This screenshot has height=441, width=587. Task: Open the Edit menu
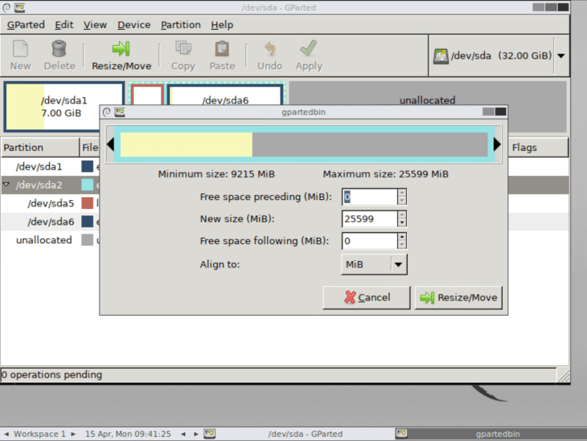tap(64, 25)
